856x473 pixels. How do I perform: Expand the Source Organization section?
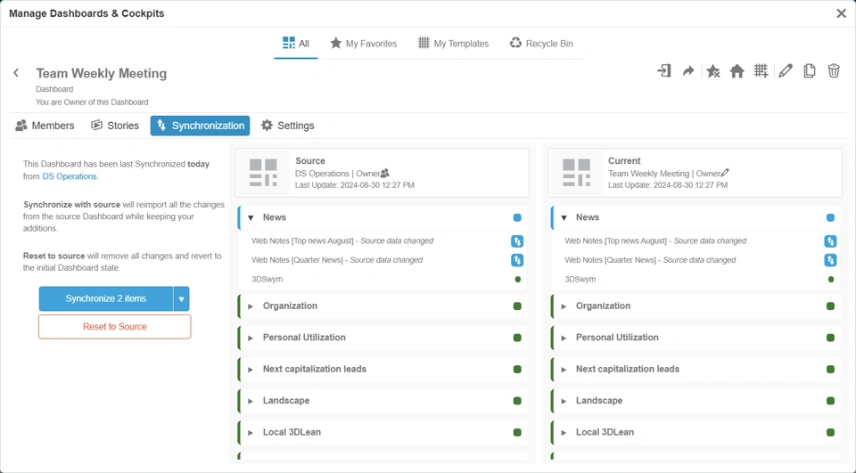coord(251,306)
